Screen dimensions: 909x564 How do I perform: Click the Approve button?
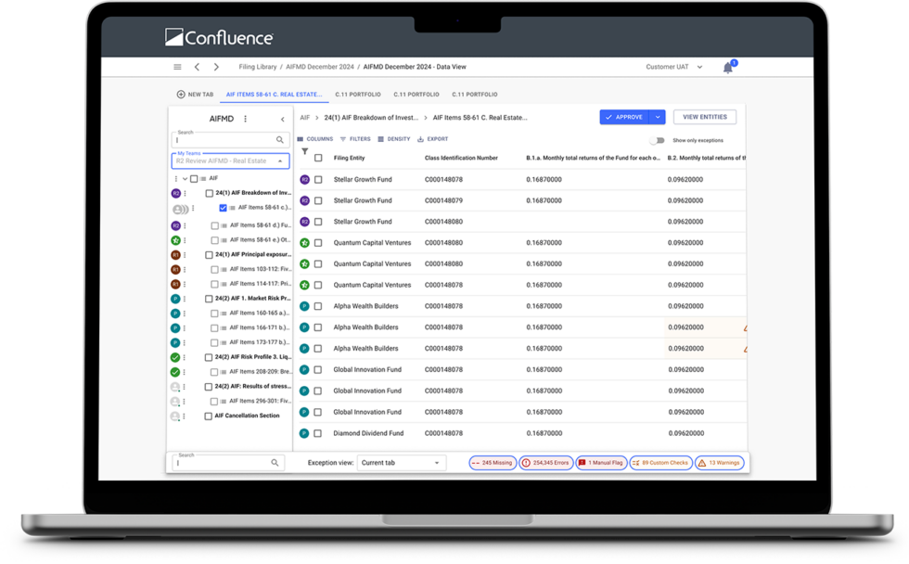(x=627, y=117)
